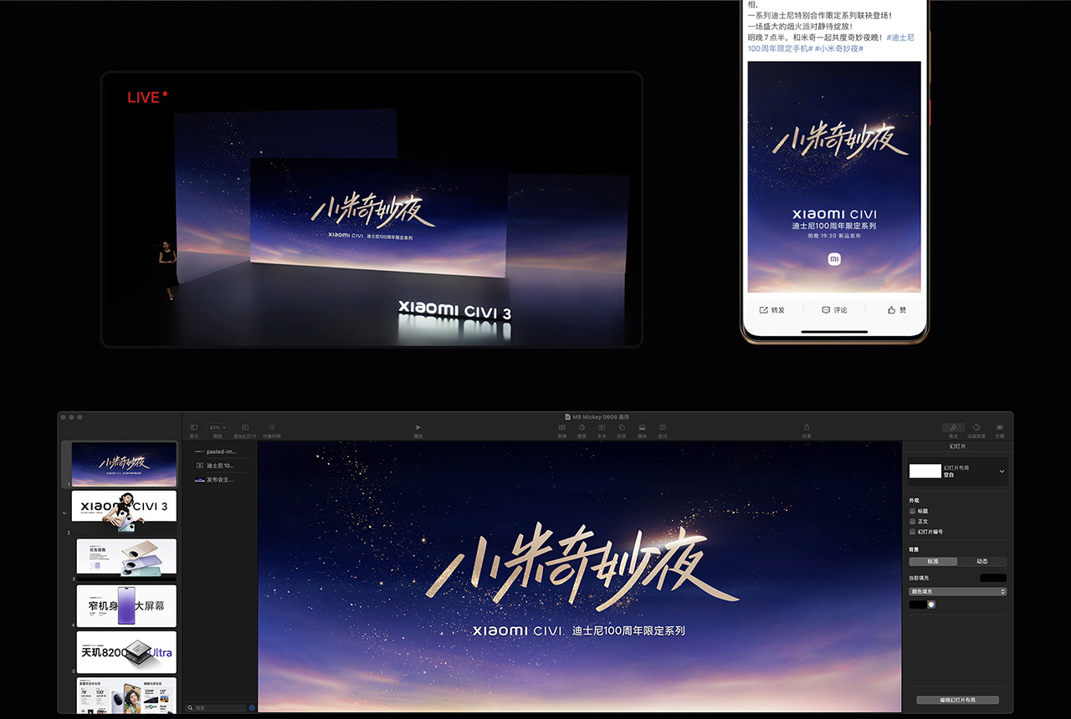
Task: Select the 幻灯片 tab in inspector
Action: click(x=957, y=446)
